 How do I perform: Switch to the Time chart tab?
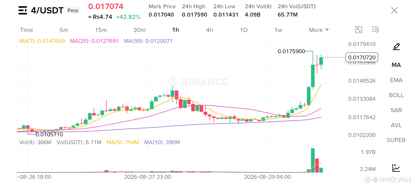pos(26,30)
